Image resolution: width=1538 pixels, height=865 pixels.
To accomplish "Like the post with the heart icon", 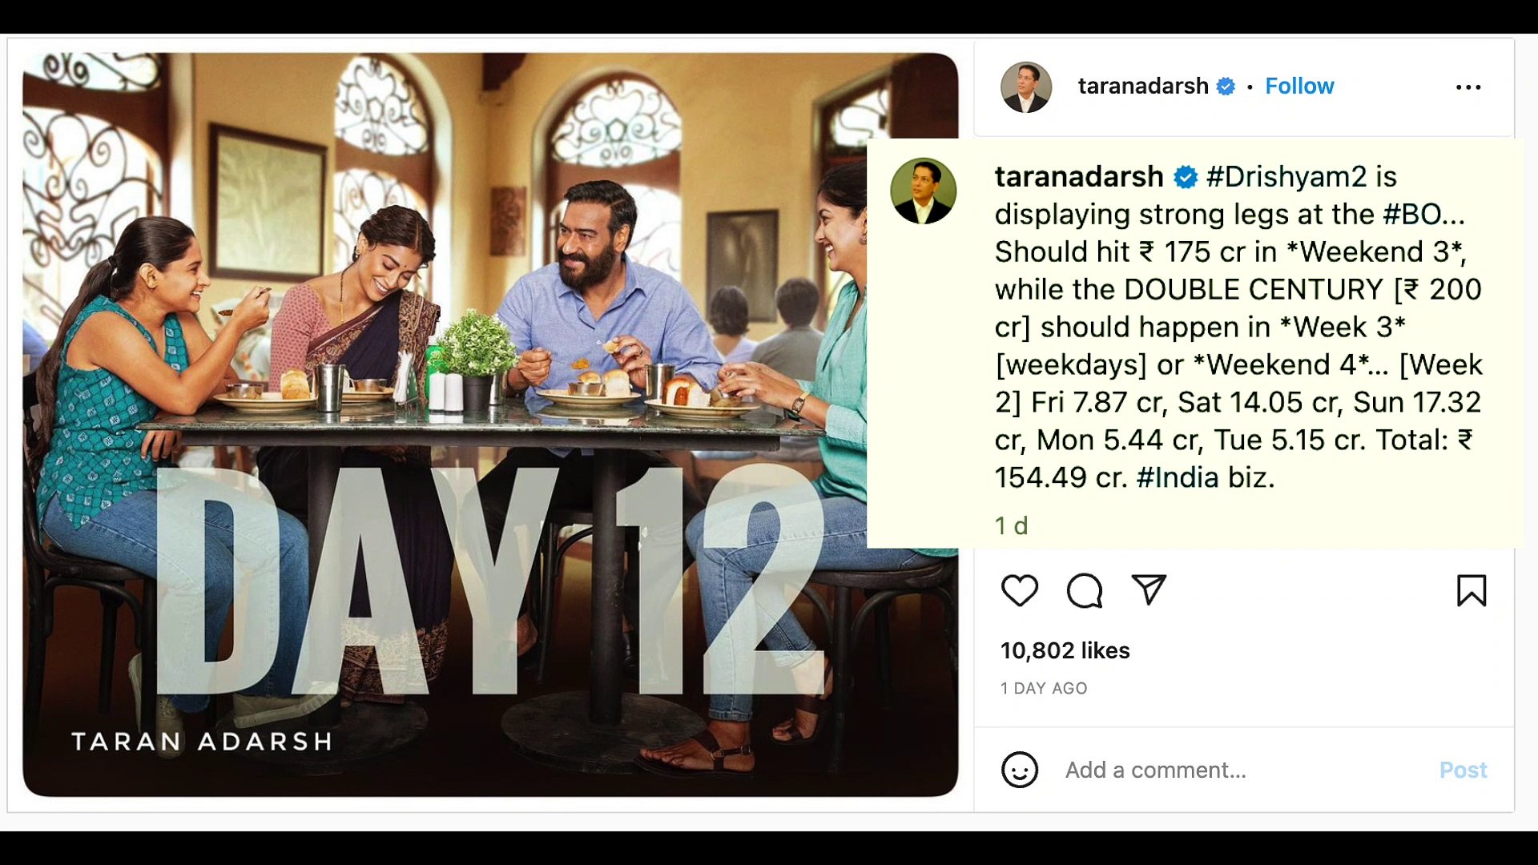I will 1020,591.
